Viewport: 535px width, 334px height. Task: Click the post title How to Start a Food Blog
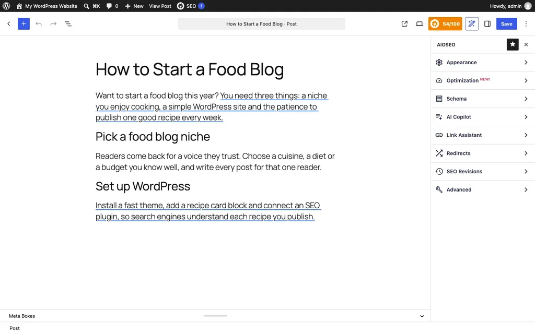click(x=190, y=69)
